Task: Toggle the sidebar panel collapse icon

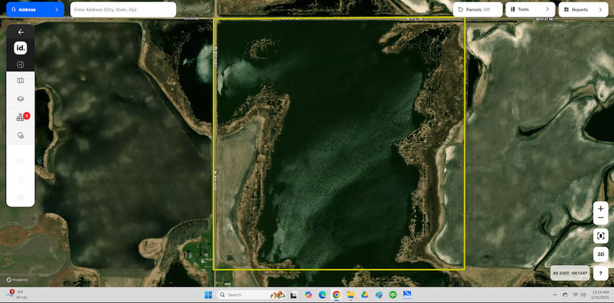Action: [x=21, y=65]
